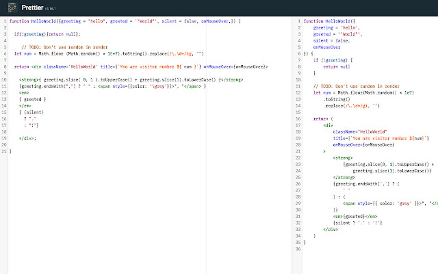Click the <em>{greeted}</em> line in output
This screenshot has width=438, height=274.
[x=355, y=216]
